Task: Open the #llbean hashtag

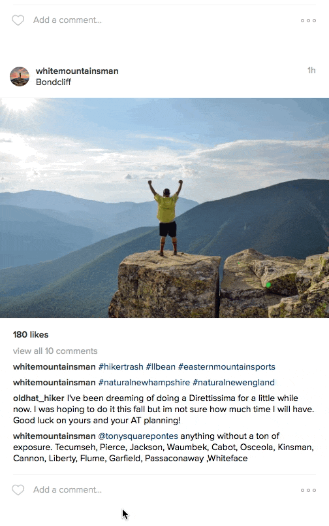Action: coord(161,366)
